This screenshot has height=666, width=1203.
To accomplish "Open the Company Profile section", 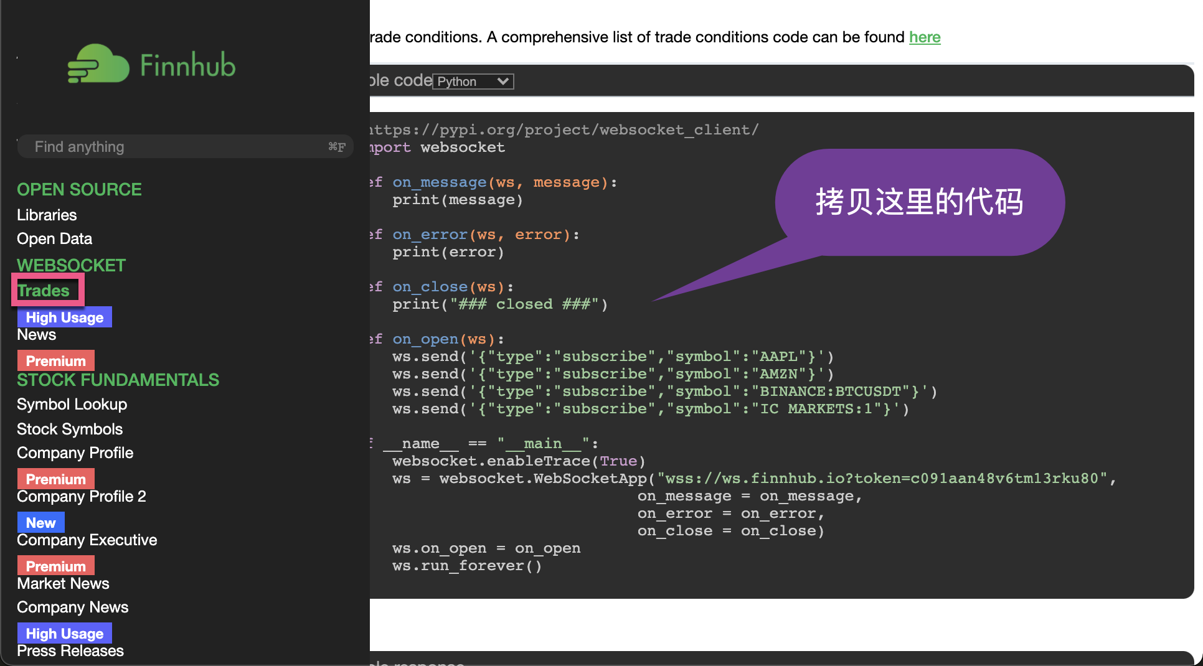I will coord(75,453).
